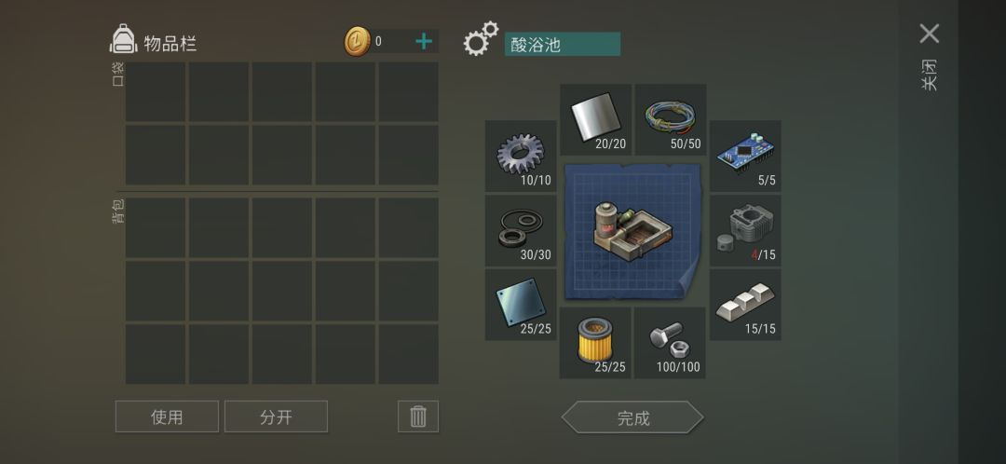
Task: Select the metal bars slot 15/15
Action: click(745, 304)
